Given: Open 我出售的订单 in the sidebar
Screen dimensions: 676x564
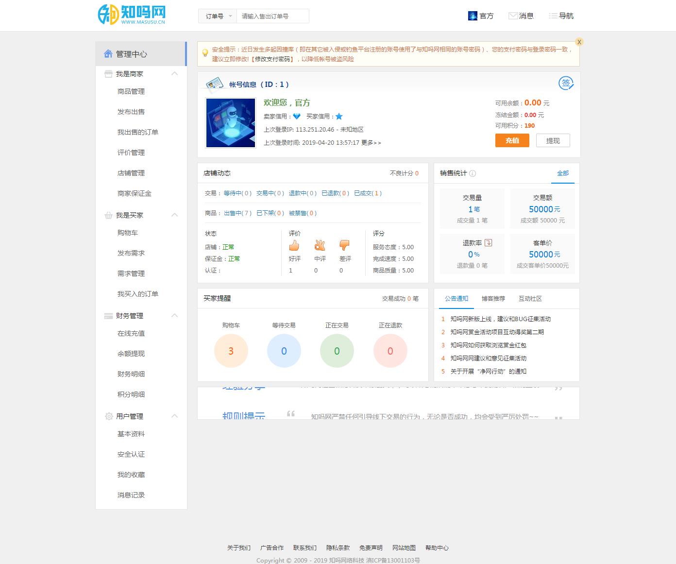Looking at the screenshot, I should [138, 132].
